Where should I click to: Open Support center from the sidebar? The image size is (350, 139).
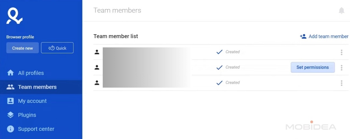pos(36,129)
